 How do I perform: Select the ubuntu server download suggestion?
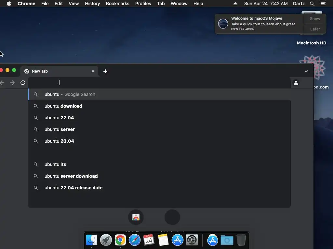pos(159,176)
